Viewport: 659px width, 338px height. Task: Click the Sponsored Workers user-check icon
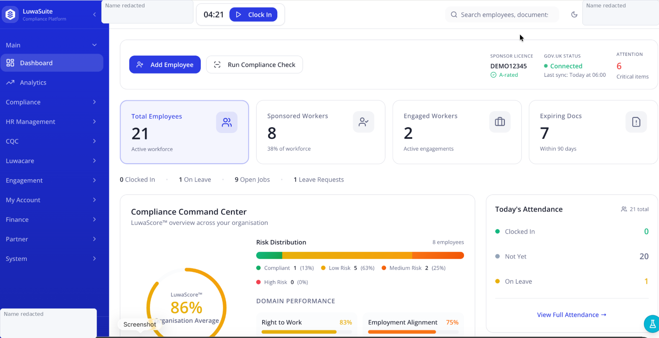click(363, 122)
